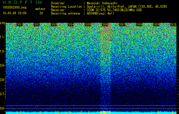Image resolution: width=179 pixels, height=114 pixels.
Task: Click the filename 1003082000.png
Action: pos(15,8)
